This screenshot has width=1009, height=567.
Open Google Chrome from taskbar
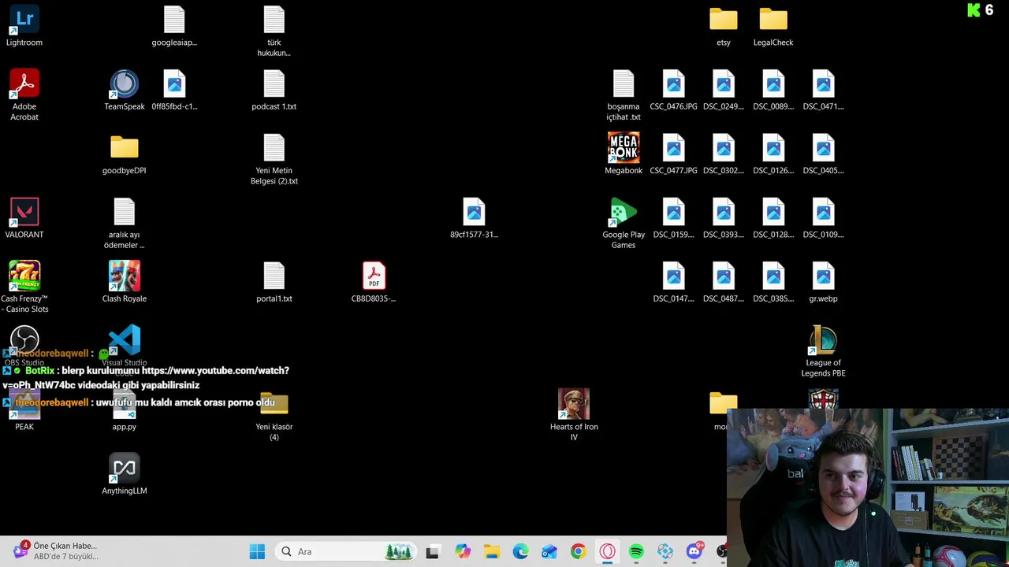pyautogui.click(x=579, y=551)
